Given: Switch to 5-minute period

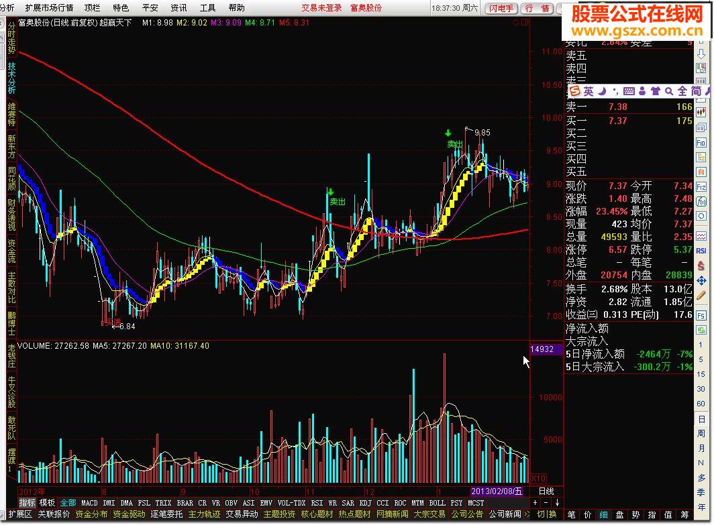Looking at the screenshot, I should pos(701,359).
